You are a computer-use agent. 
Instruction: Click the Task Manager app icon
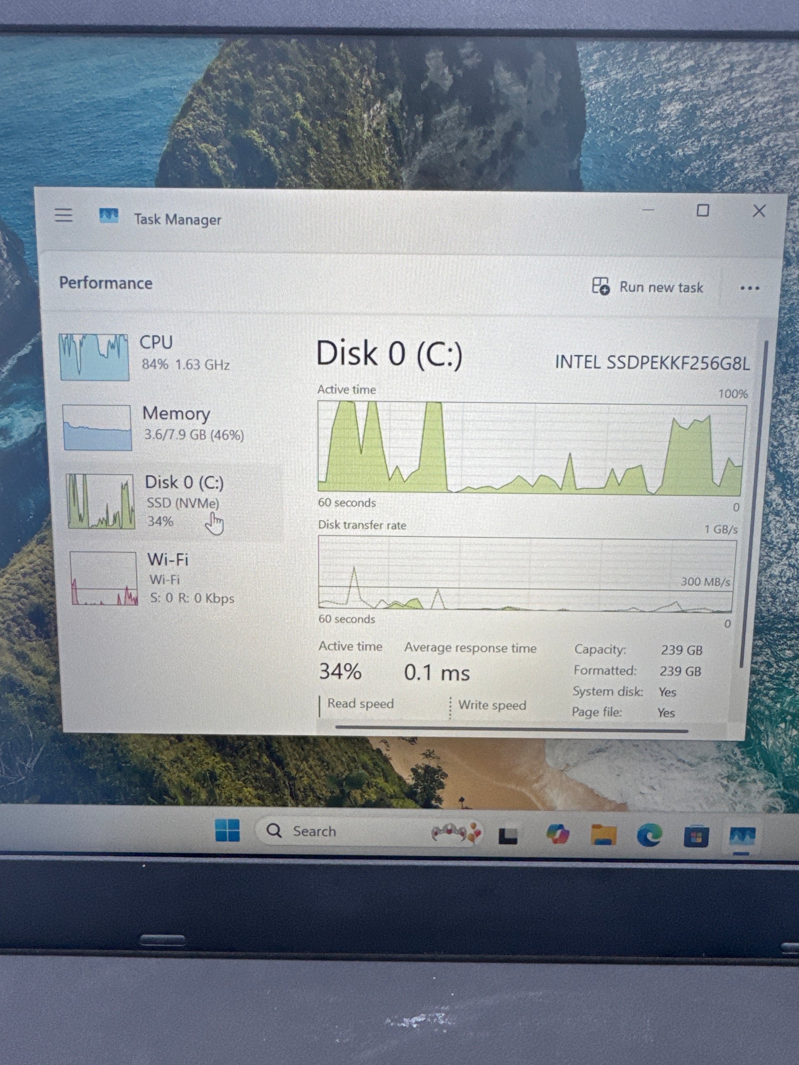(108, 216)
